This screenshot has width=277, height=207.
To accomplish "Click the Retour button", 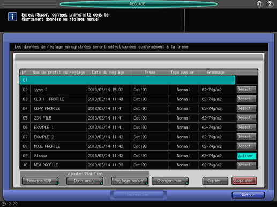I will tap(248, 195).
